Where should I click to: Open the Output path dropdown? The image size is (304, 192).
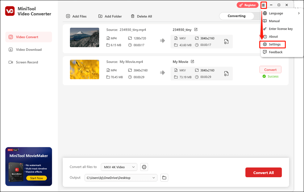click(121, 178)
